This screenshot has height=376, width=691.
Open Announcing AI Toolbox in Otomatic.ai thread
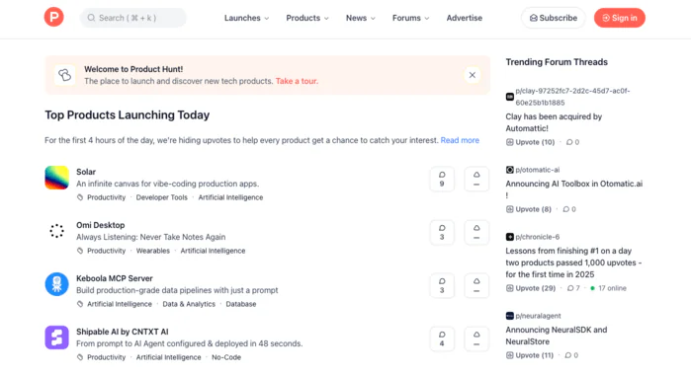click(x=574, y=189)
